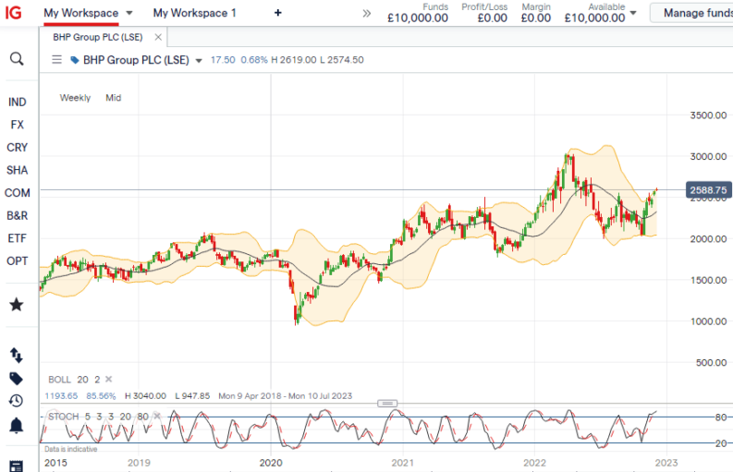Add a new workspace with plus

[x=277, y=13]
